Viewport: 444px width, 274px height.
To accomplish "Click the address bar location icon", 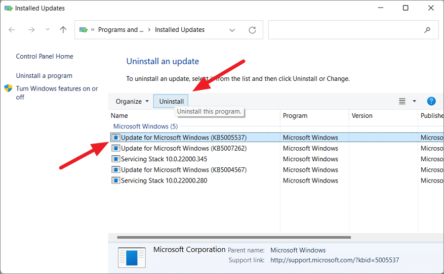I will pyautogui.click(x=83, y=30).
